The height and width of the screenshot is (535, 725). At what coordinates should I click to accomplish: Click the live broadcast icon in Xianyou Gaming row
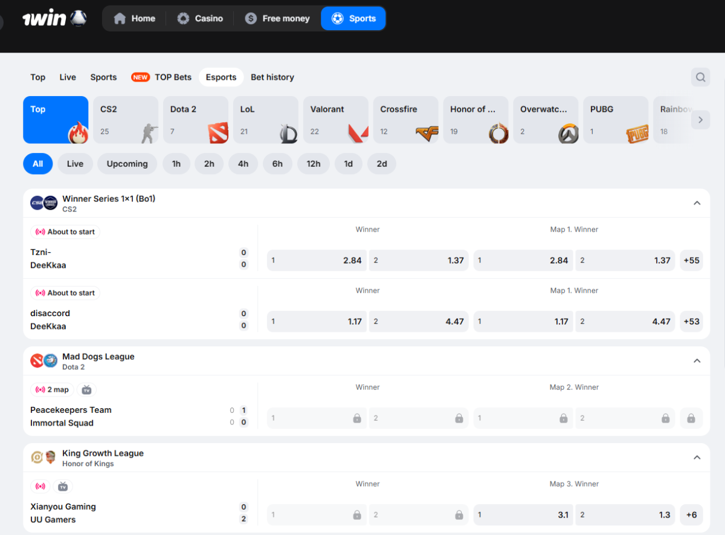tap(40, 487)
